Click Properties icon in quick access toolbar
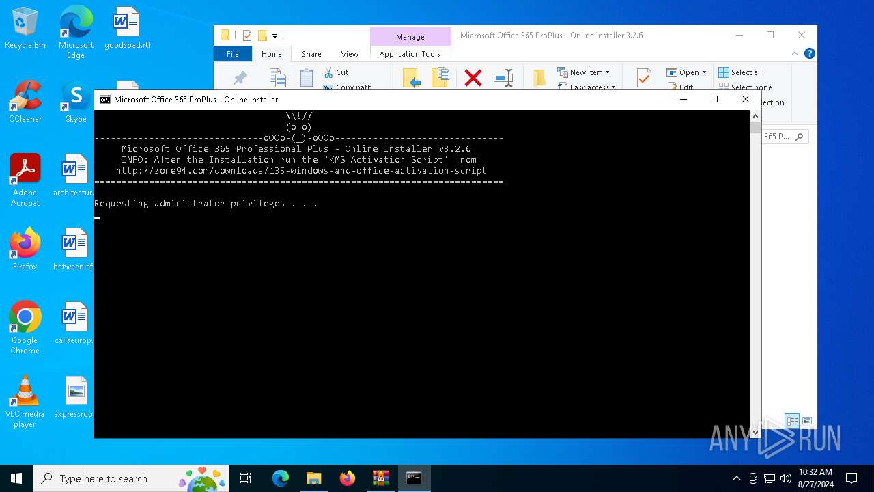The width and height of the screenshot is (874, 492). coord(247,36)
